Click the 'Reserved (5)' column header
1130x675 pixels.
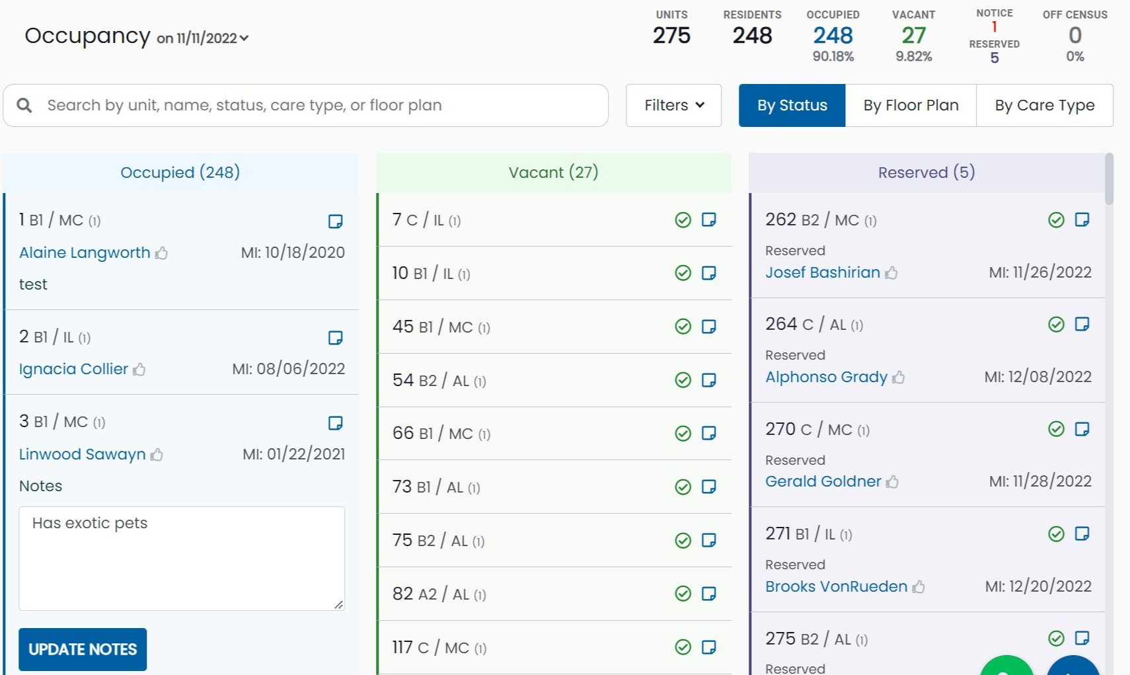(926, 173)
